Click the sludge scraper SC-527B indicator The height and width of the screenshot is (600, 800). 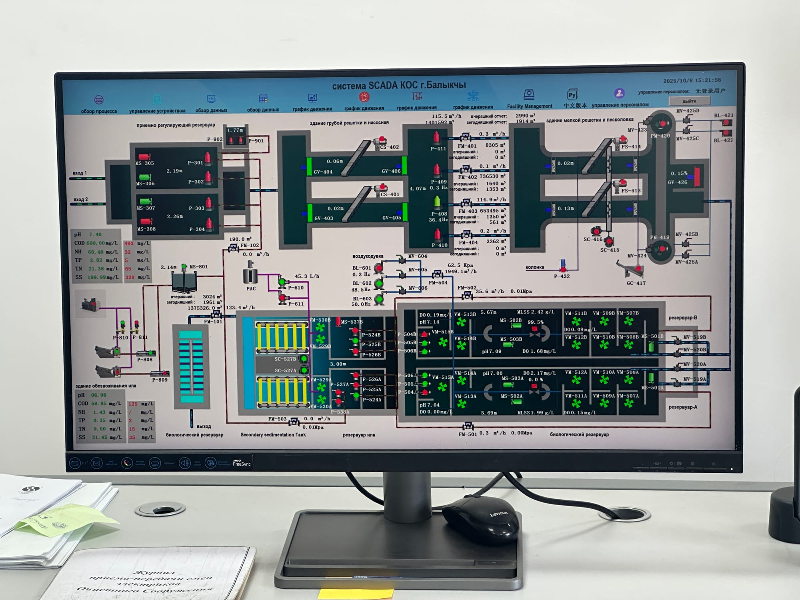coord(304,359)
